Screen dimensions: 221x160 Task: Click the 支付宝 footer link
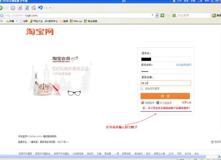[188, 153]
